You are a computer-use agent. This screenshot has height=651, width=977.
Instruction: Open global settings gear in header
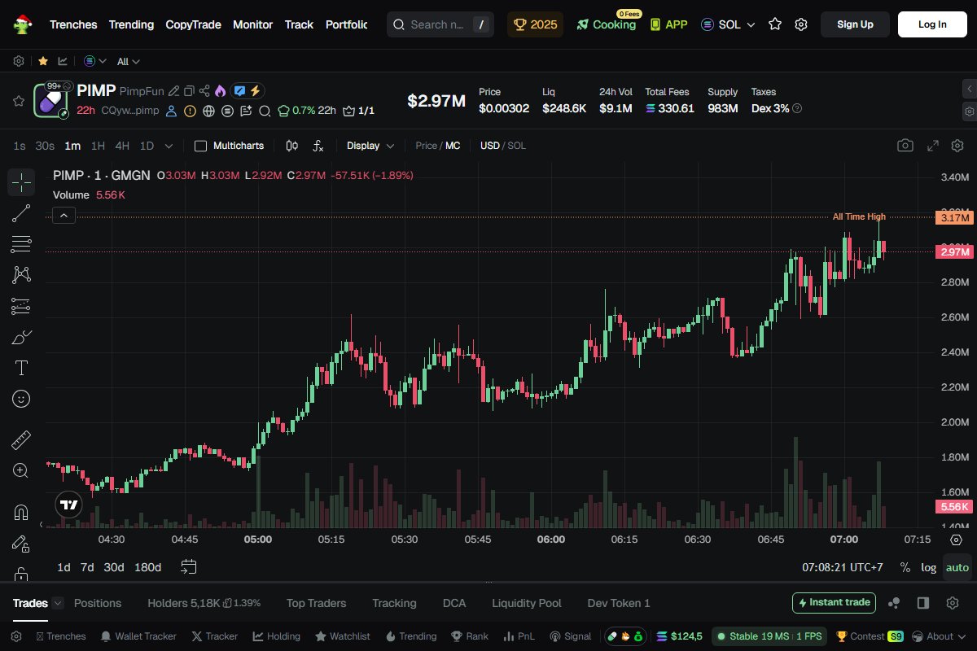(x=801, y=24)
